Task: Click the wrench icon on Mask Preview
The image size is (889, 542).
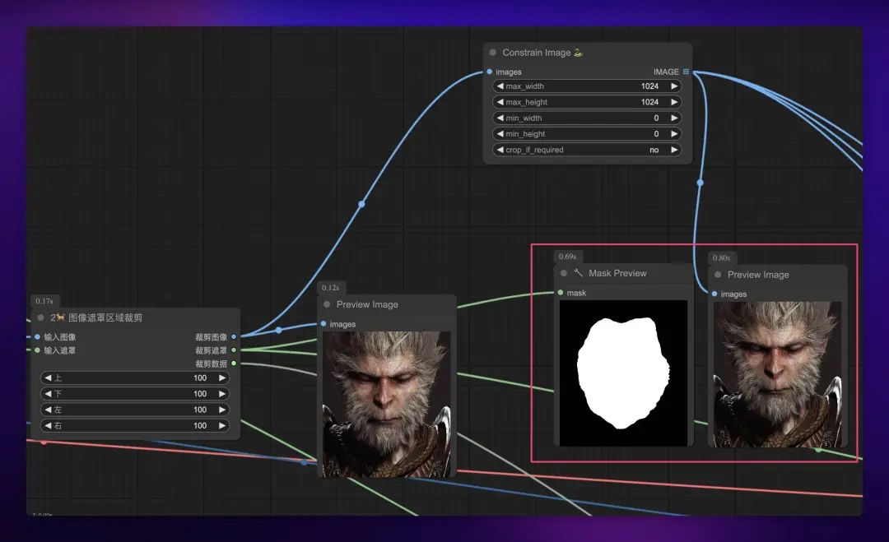Action: [x=578, y=273]
